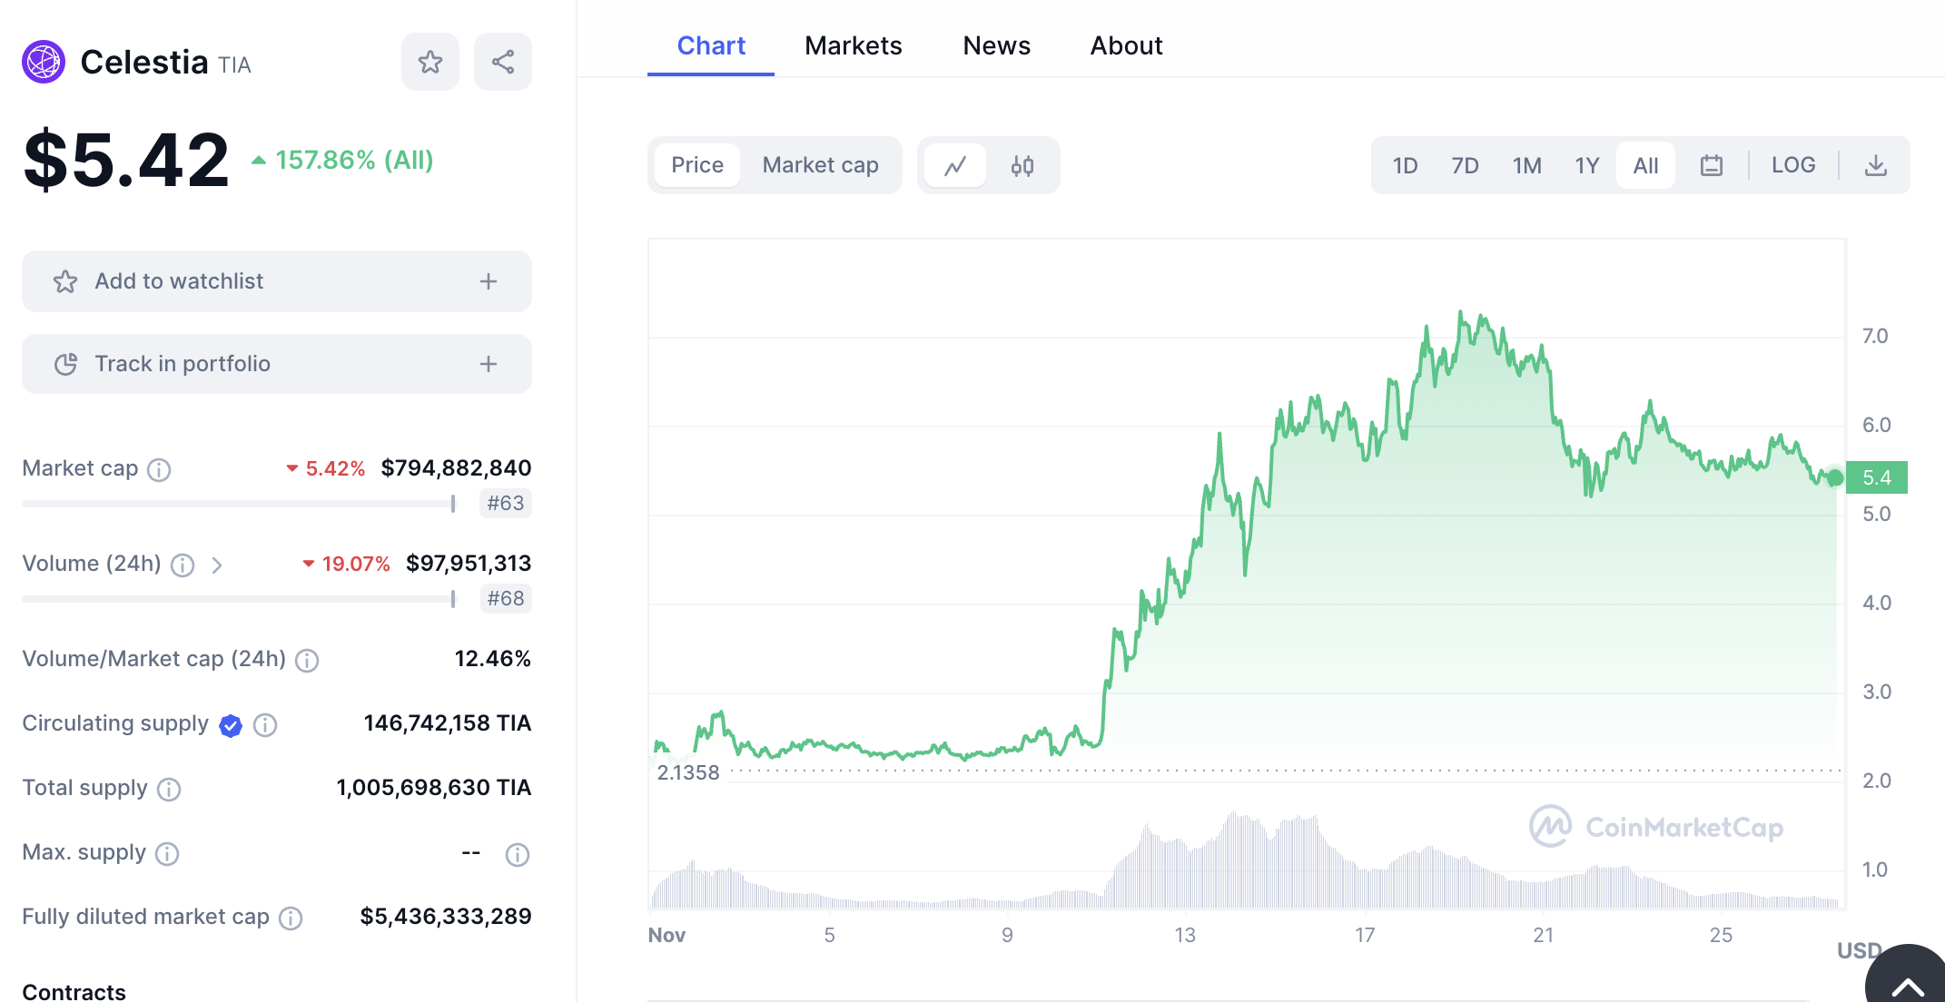Click the Market cap rank slider bar
Image resolution: width=1945 pixels, height=1002 pixels.
click(x=238, y=504)
